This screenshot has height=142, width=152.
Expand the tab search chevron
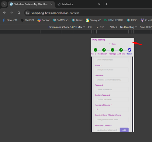[4, 4]
